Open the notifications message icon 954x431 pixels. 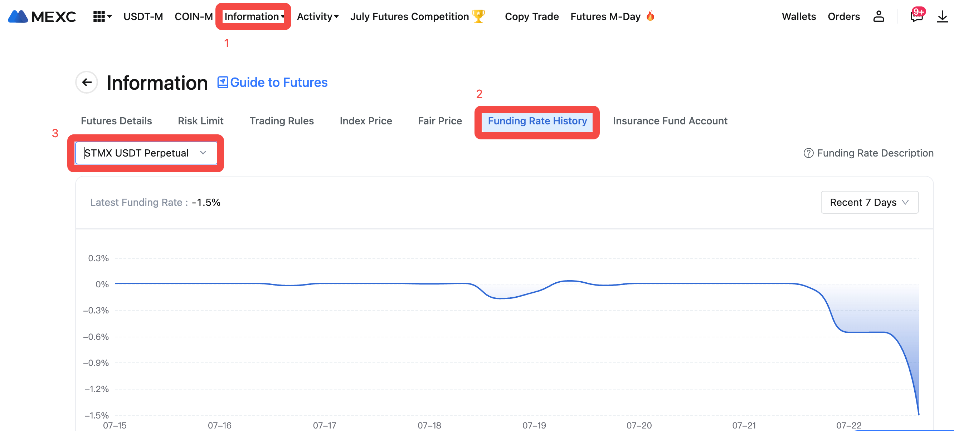tap(916, 16)
